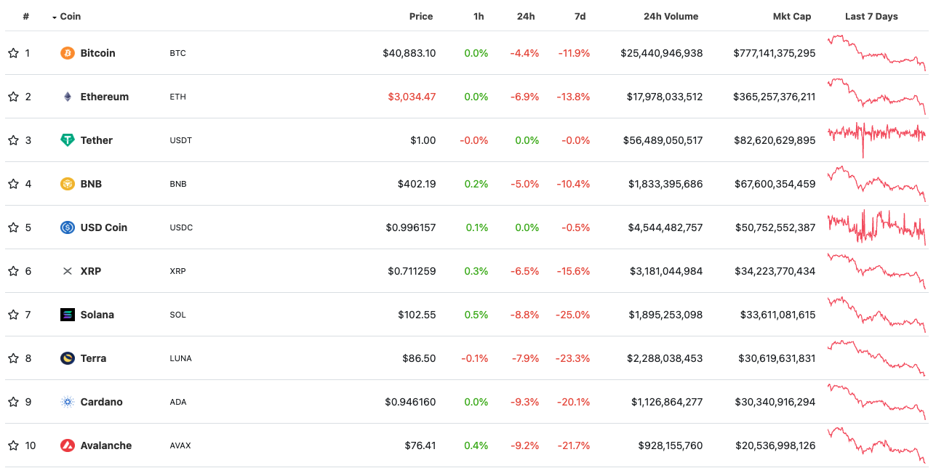Open the Cardano coin name link
The image size is (936, 468).
102,402
